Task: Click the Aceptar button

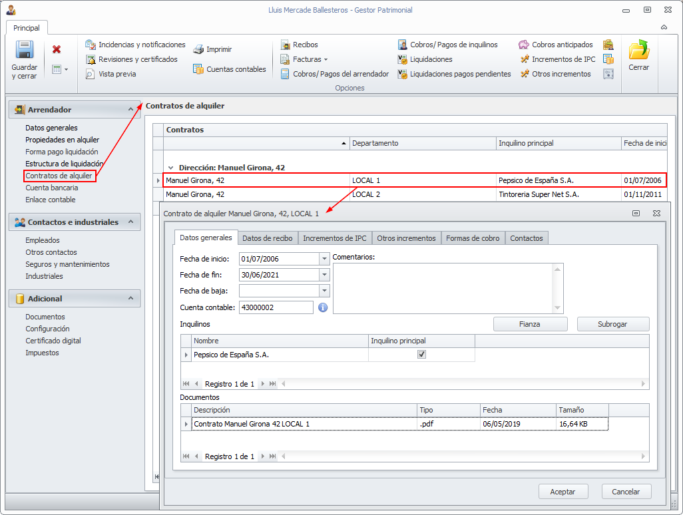Action: (x=563, y=492)
